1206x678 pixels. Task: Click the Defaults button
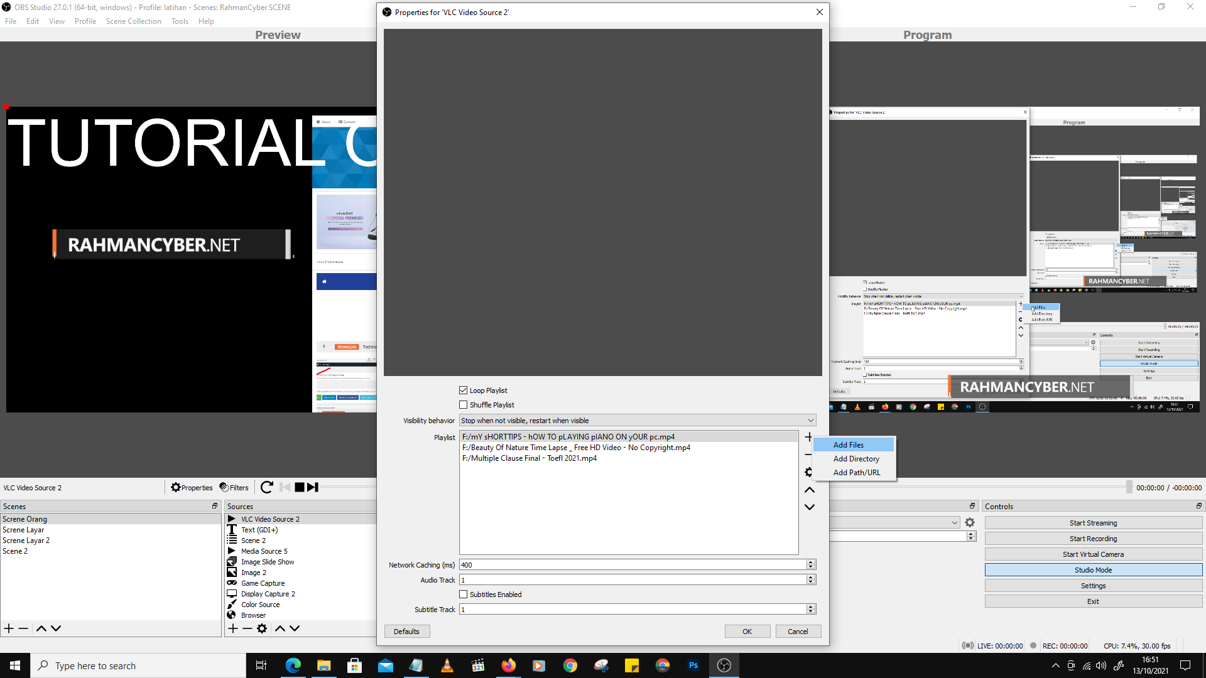407,632
